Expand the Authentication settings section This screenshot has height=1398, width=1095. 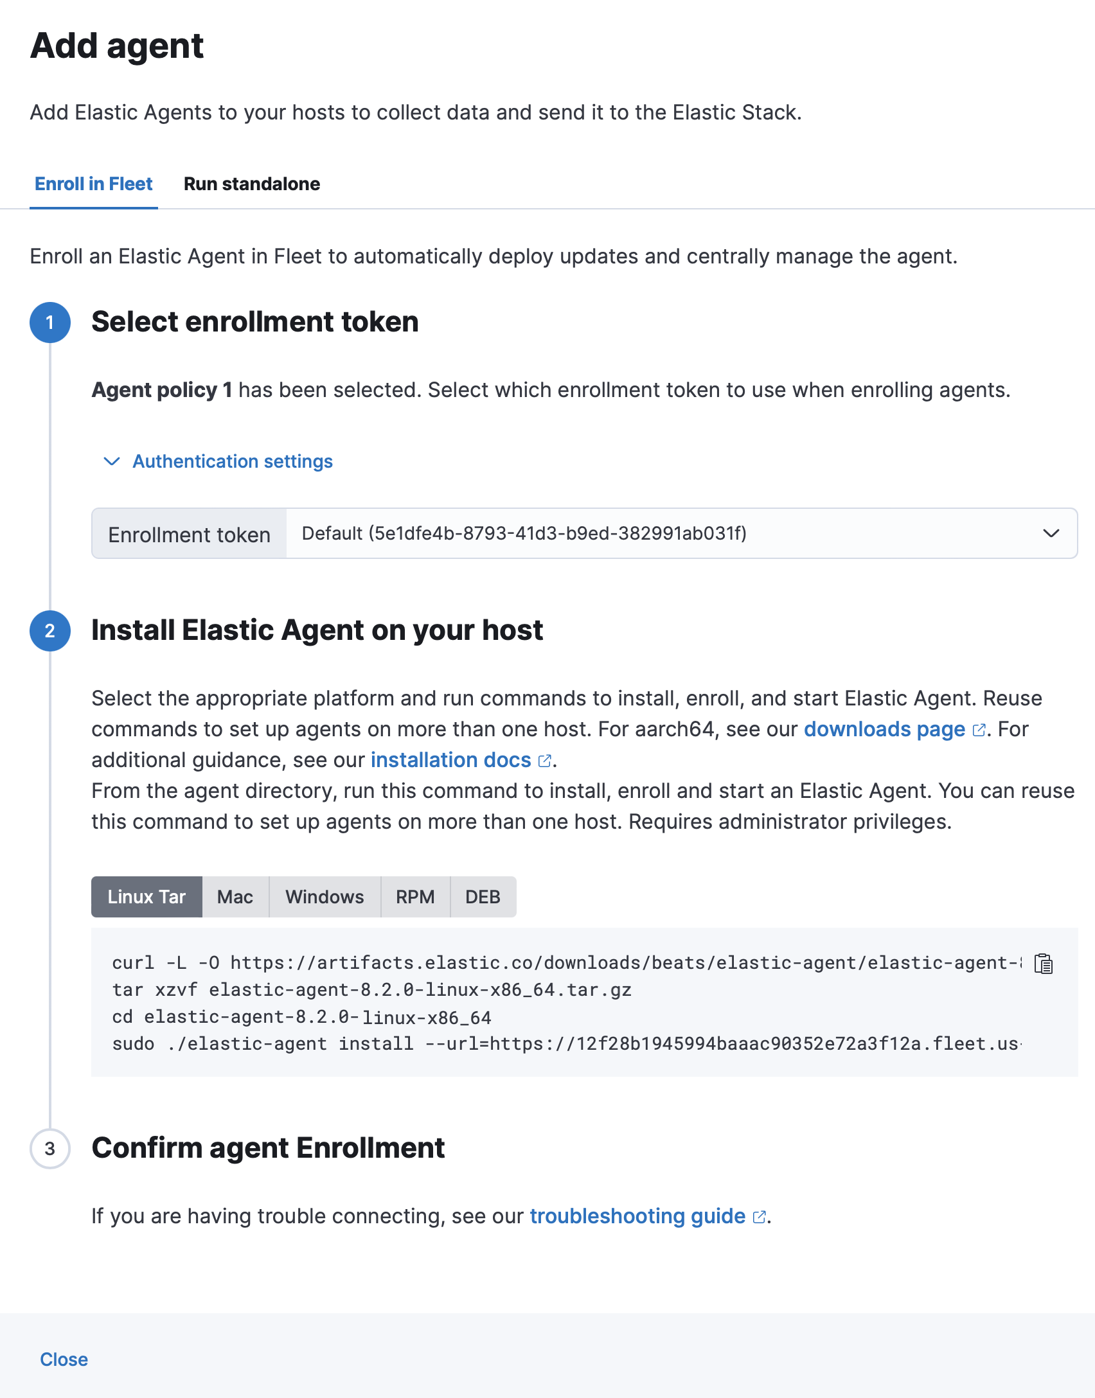point(232,461)
